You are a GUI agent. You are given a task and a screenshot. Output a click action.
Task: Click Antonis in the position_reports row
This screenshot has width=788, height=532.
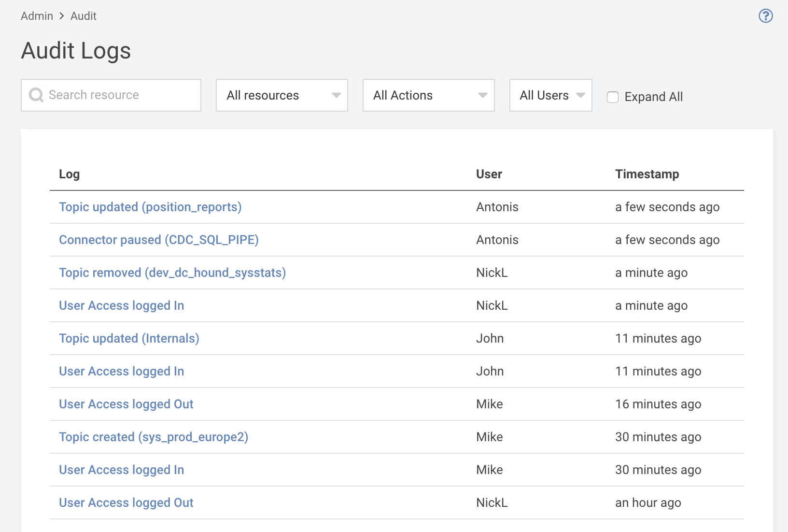(497, 207)
